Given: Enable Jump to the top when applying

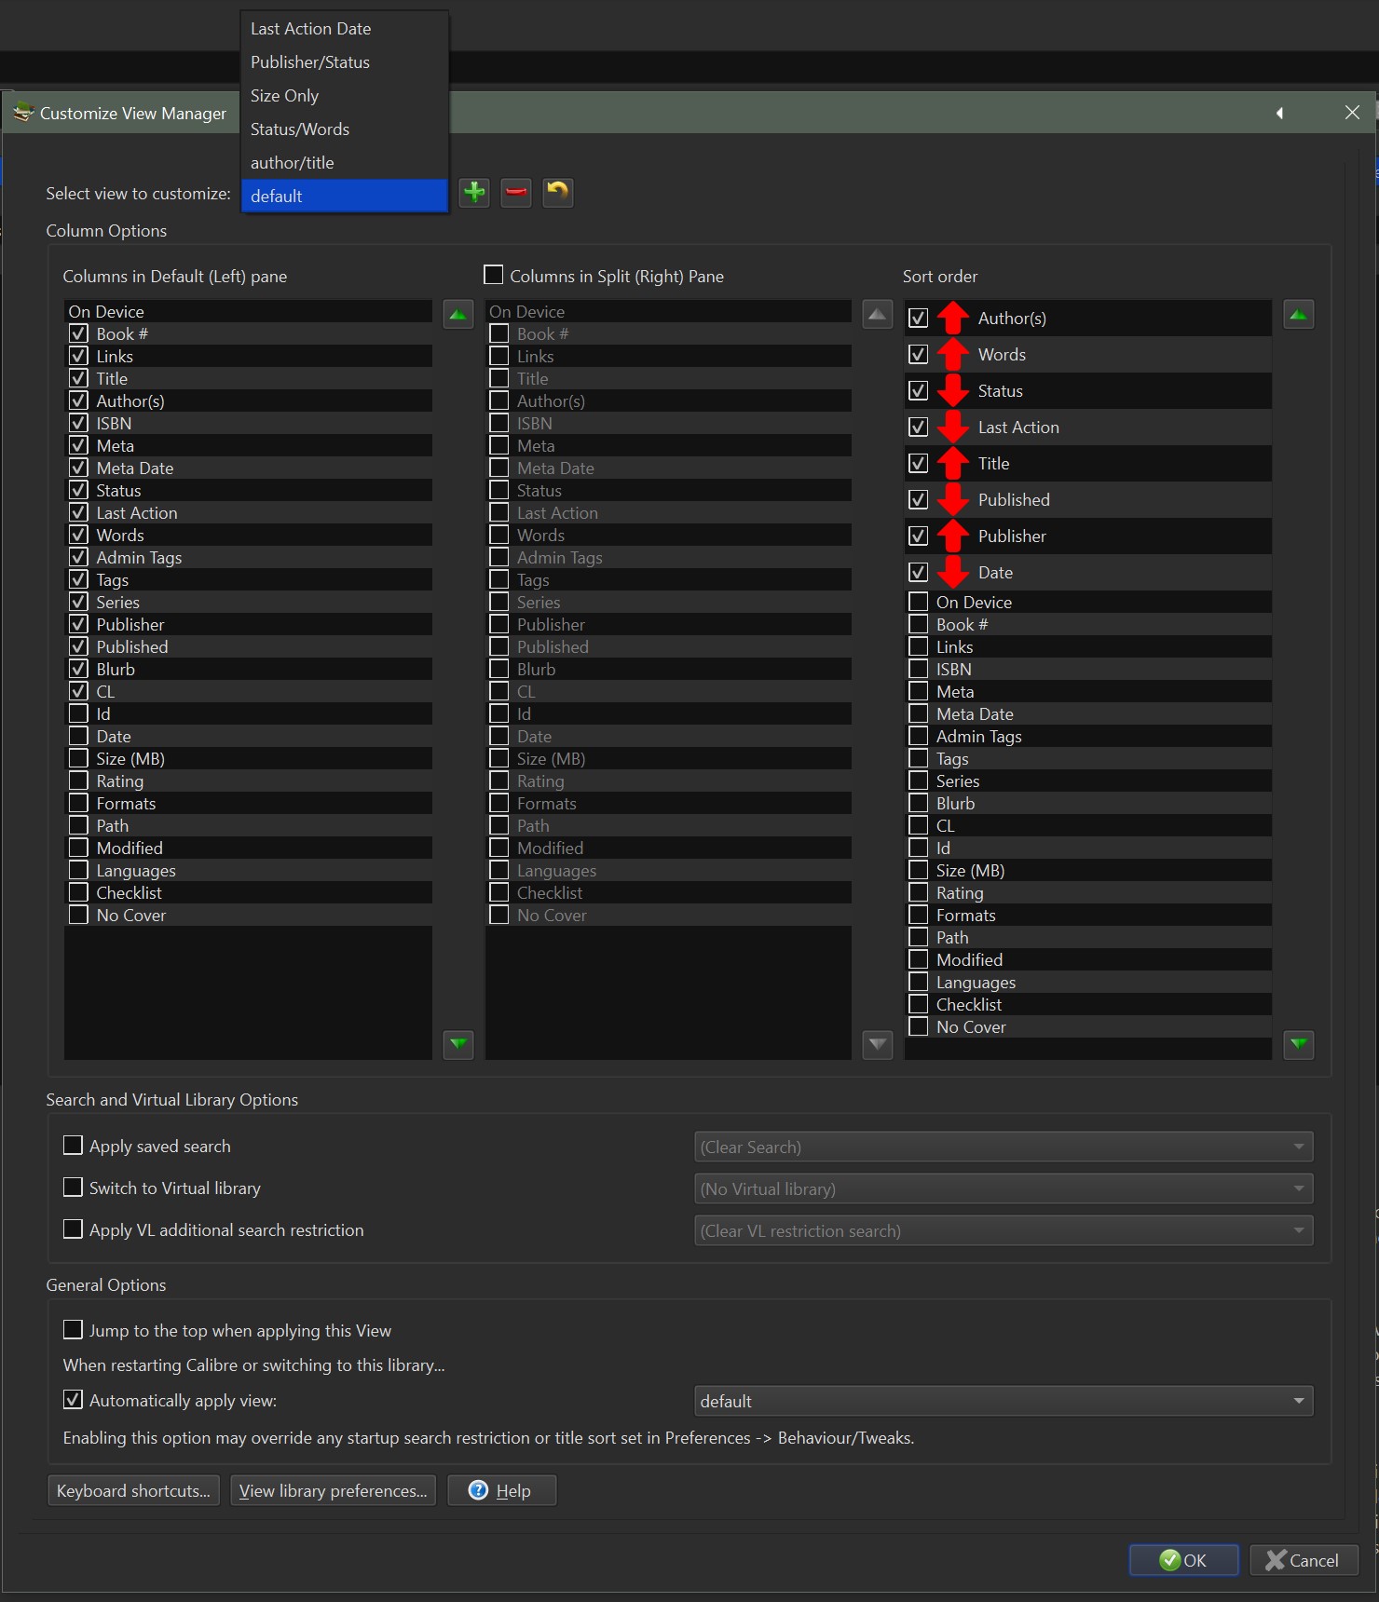Looking at the screenshot, I should (x=73, y=1330).
